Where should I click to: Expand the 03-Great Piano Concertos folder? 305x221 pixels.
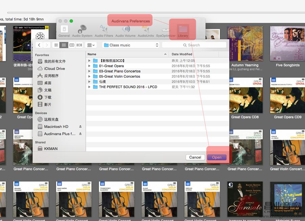point(89,71)
